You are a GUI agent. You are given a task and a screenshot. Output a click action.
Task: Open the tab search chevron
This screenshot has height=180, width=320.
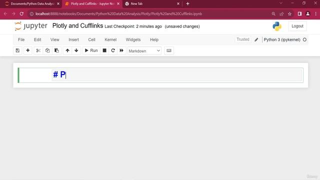(281, 3)
